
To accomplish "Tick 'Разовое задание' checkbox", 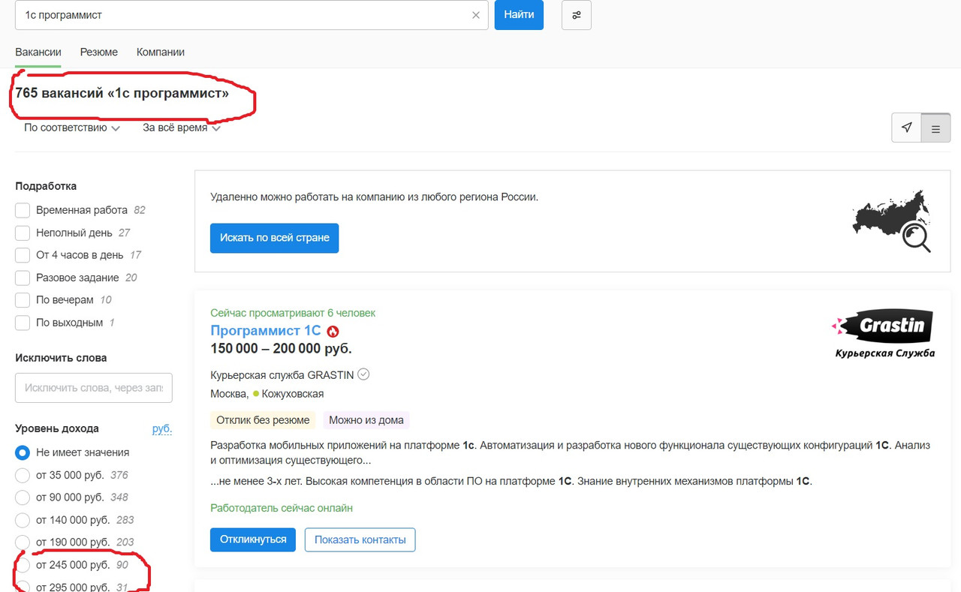I will [x=23, y=278].
